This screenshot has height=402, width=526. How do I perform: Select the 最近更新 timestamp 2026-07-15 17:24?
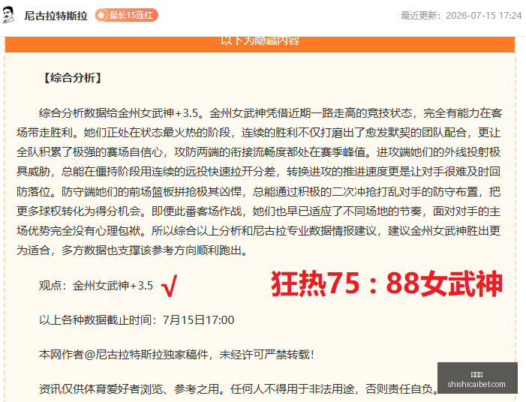tap(461, 16)
